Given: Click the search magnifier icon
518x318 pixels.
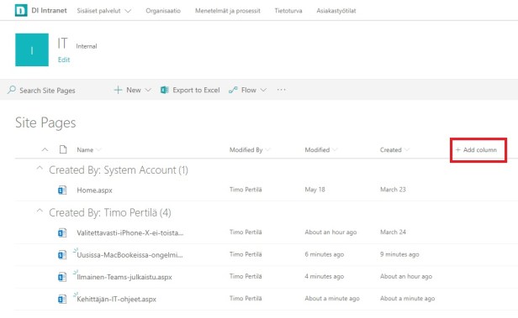Looking at the screenshot, I should point(12,90).
